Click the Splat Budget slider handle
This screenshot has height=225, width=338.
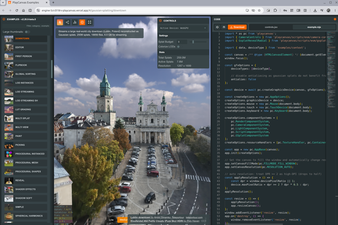(193, 42)
